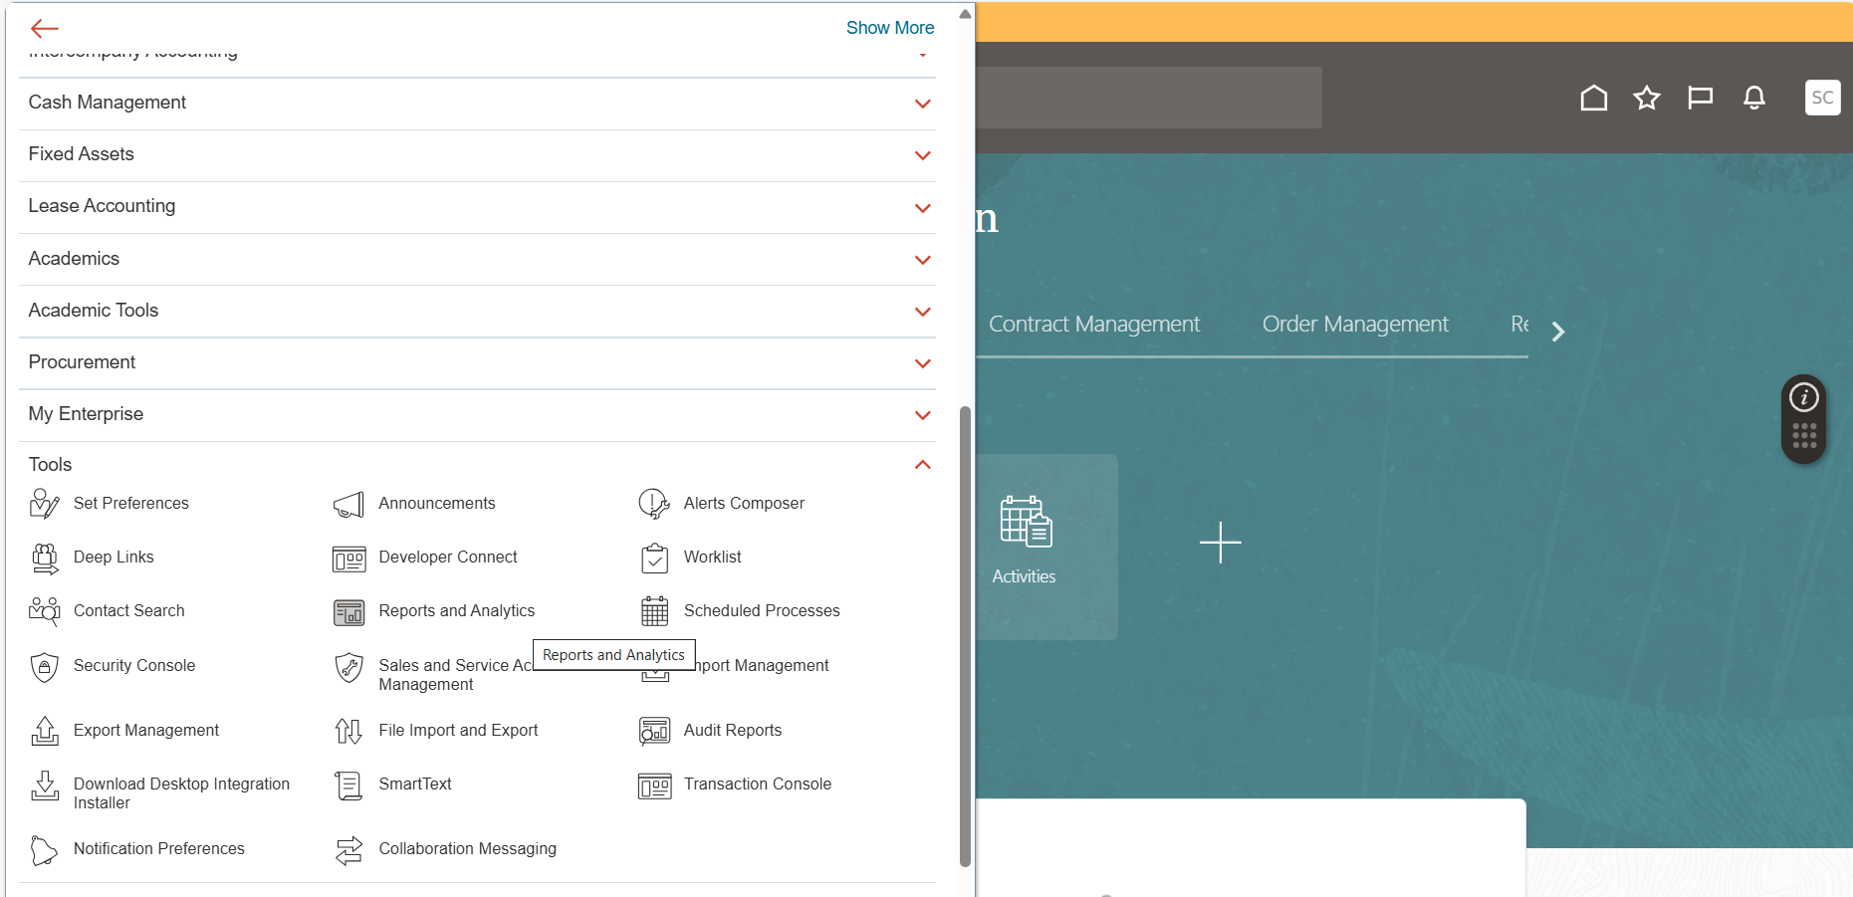Screen dimensions: 1853x897
Task: Click the Developer Connect icon
Action: click(348, 560)
